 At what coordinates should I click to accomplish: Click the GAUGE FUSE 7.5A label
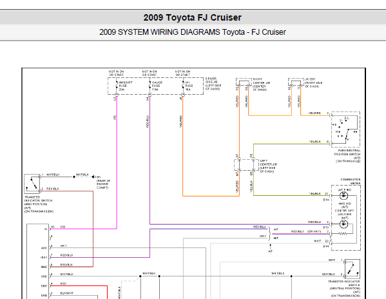[157, 86]
